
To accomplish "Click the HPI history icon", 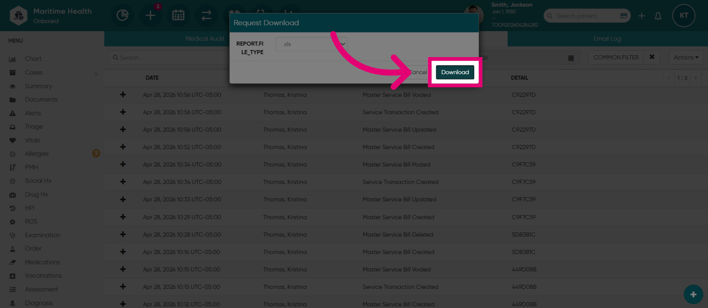I will tap(13, 208).
